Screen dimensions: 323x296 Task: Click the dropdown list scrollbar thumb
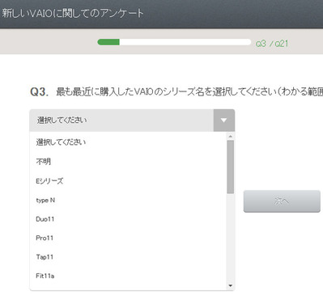click(x=231, y=167)
